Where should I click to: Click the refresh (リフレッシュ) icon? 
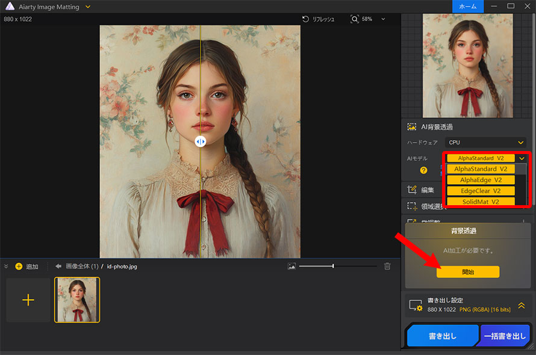pos(306,19)
